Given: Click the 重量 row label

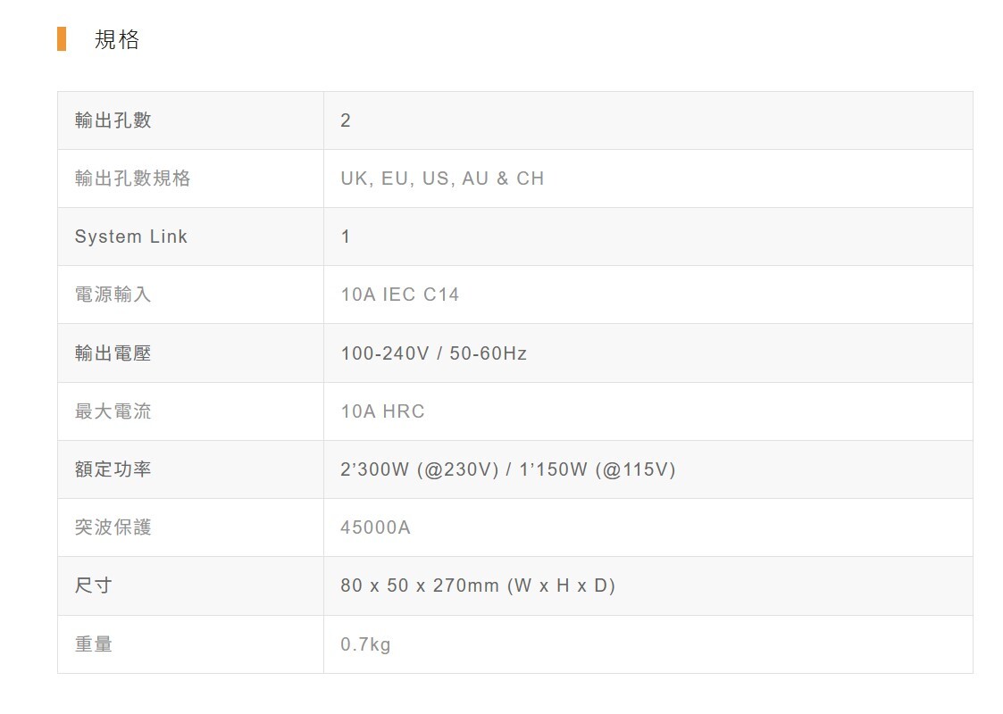Looking at the screenshot, I should [94, 644].
